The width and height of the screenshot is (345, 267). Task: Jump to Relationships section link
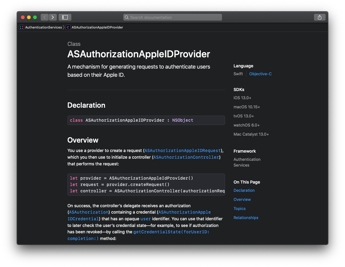[x=246, y=218]
